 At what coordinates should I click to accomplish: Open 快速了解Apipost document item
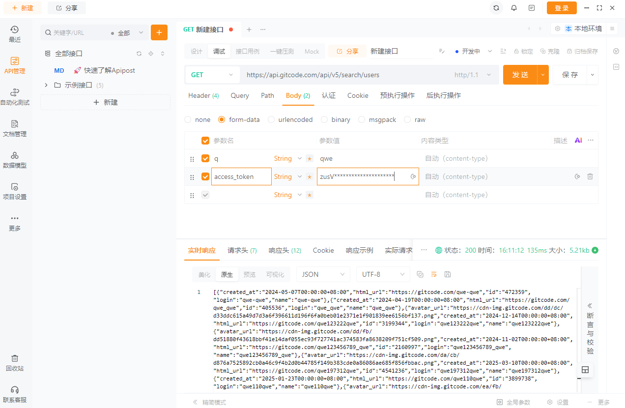(104, 70)
